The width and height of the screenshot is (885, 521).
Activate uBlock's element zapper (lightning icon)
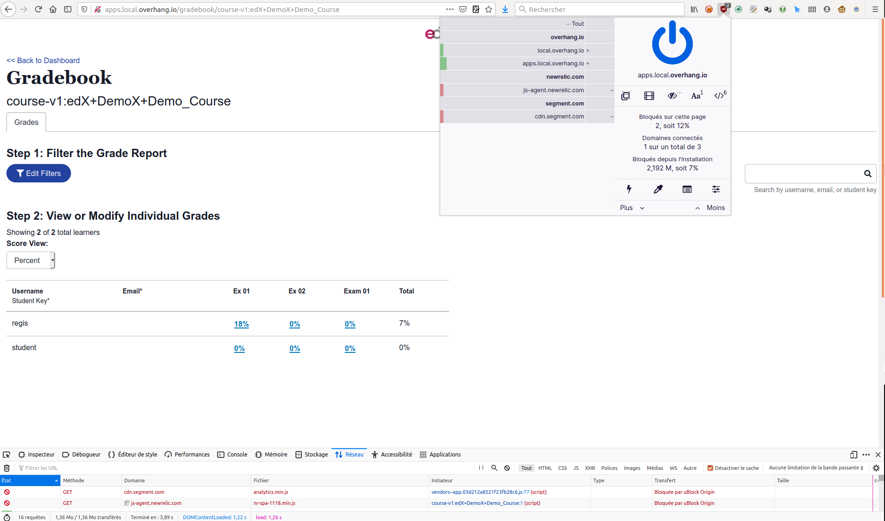point(629,189)
